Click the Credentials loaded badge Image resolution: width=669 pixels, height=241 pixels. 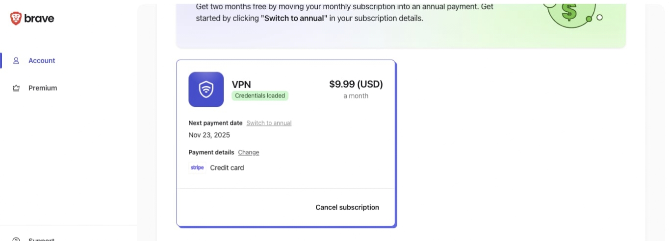(260, 96)
